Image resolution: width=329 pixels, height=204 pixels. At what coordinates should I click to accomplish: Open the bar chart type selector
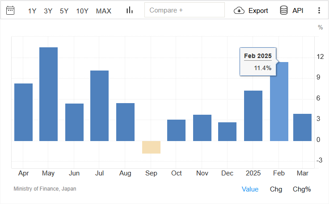pos(130,10)
